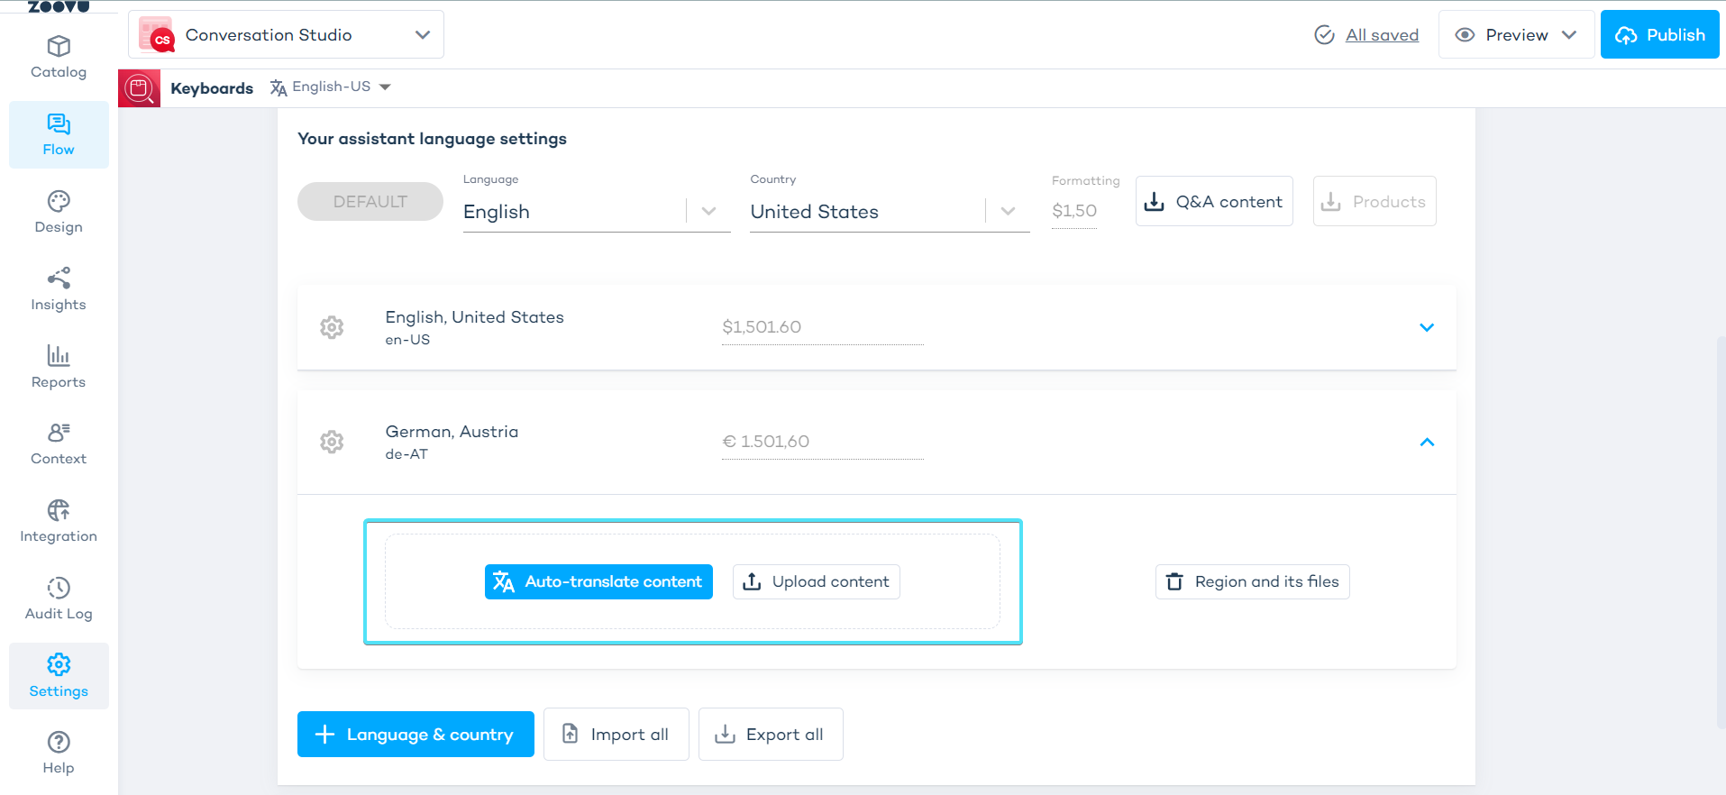Open the Design section

[x=59, y=213]
